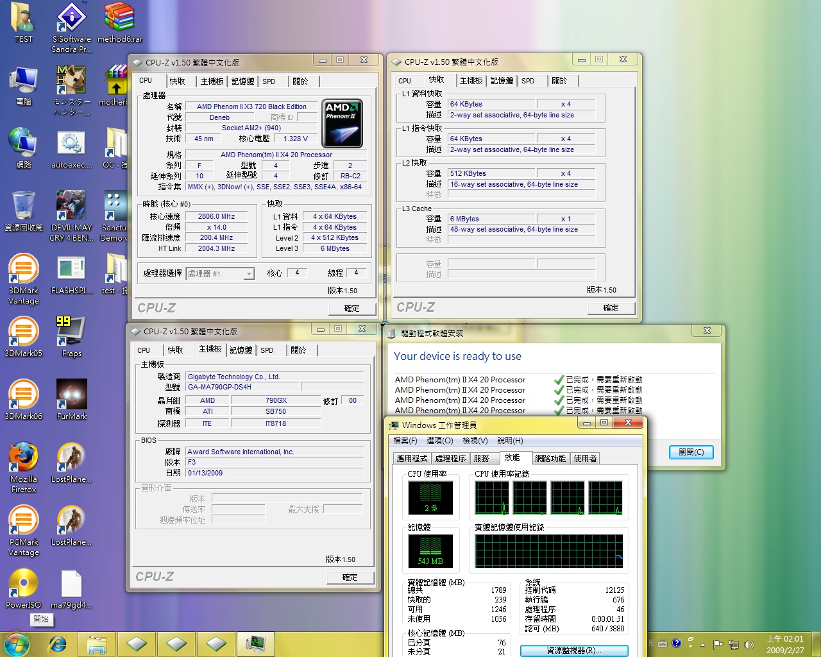Click 確定 button in top-right CPU-Z window

[611, 308]
